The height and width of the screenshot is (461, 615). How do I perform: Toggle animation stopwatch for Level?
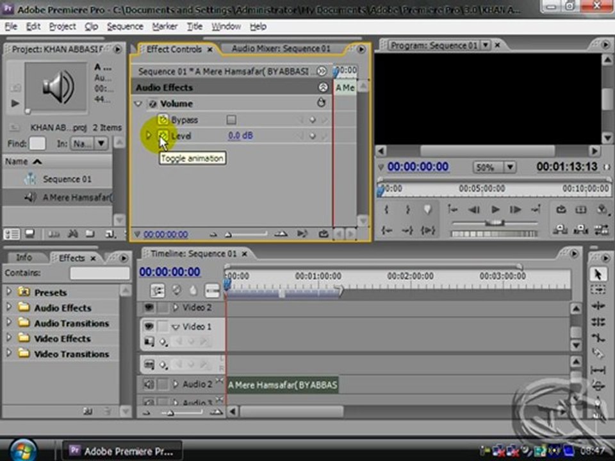coord(163,136)
